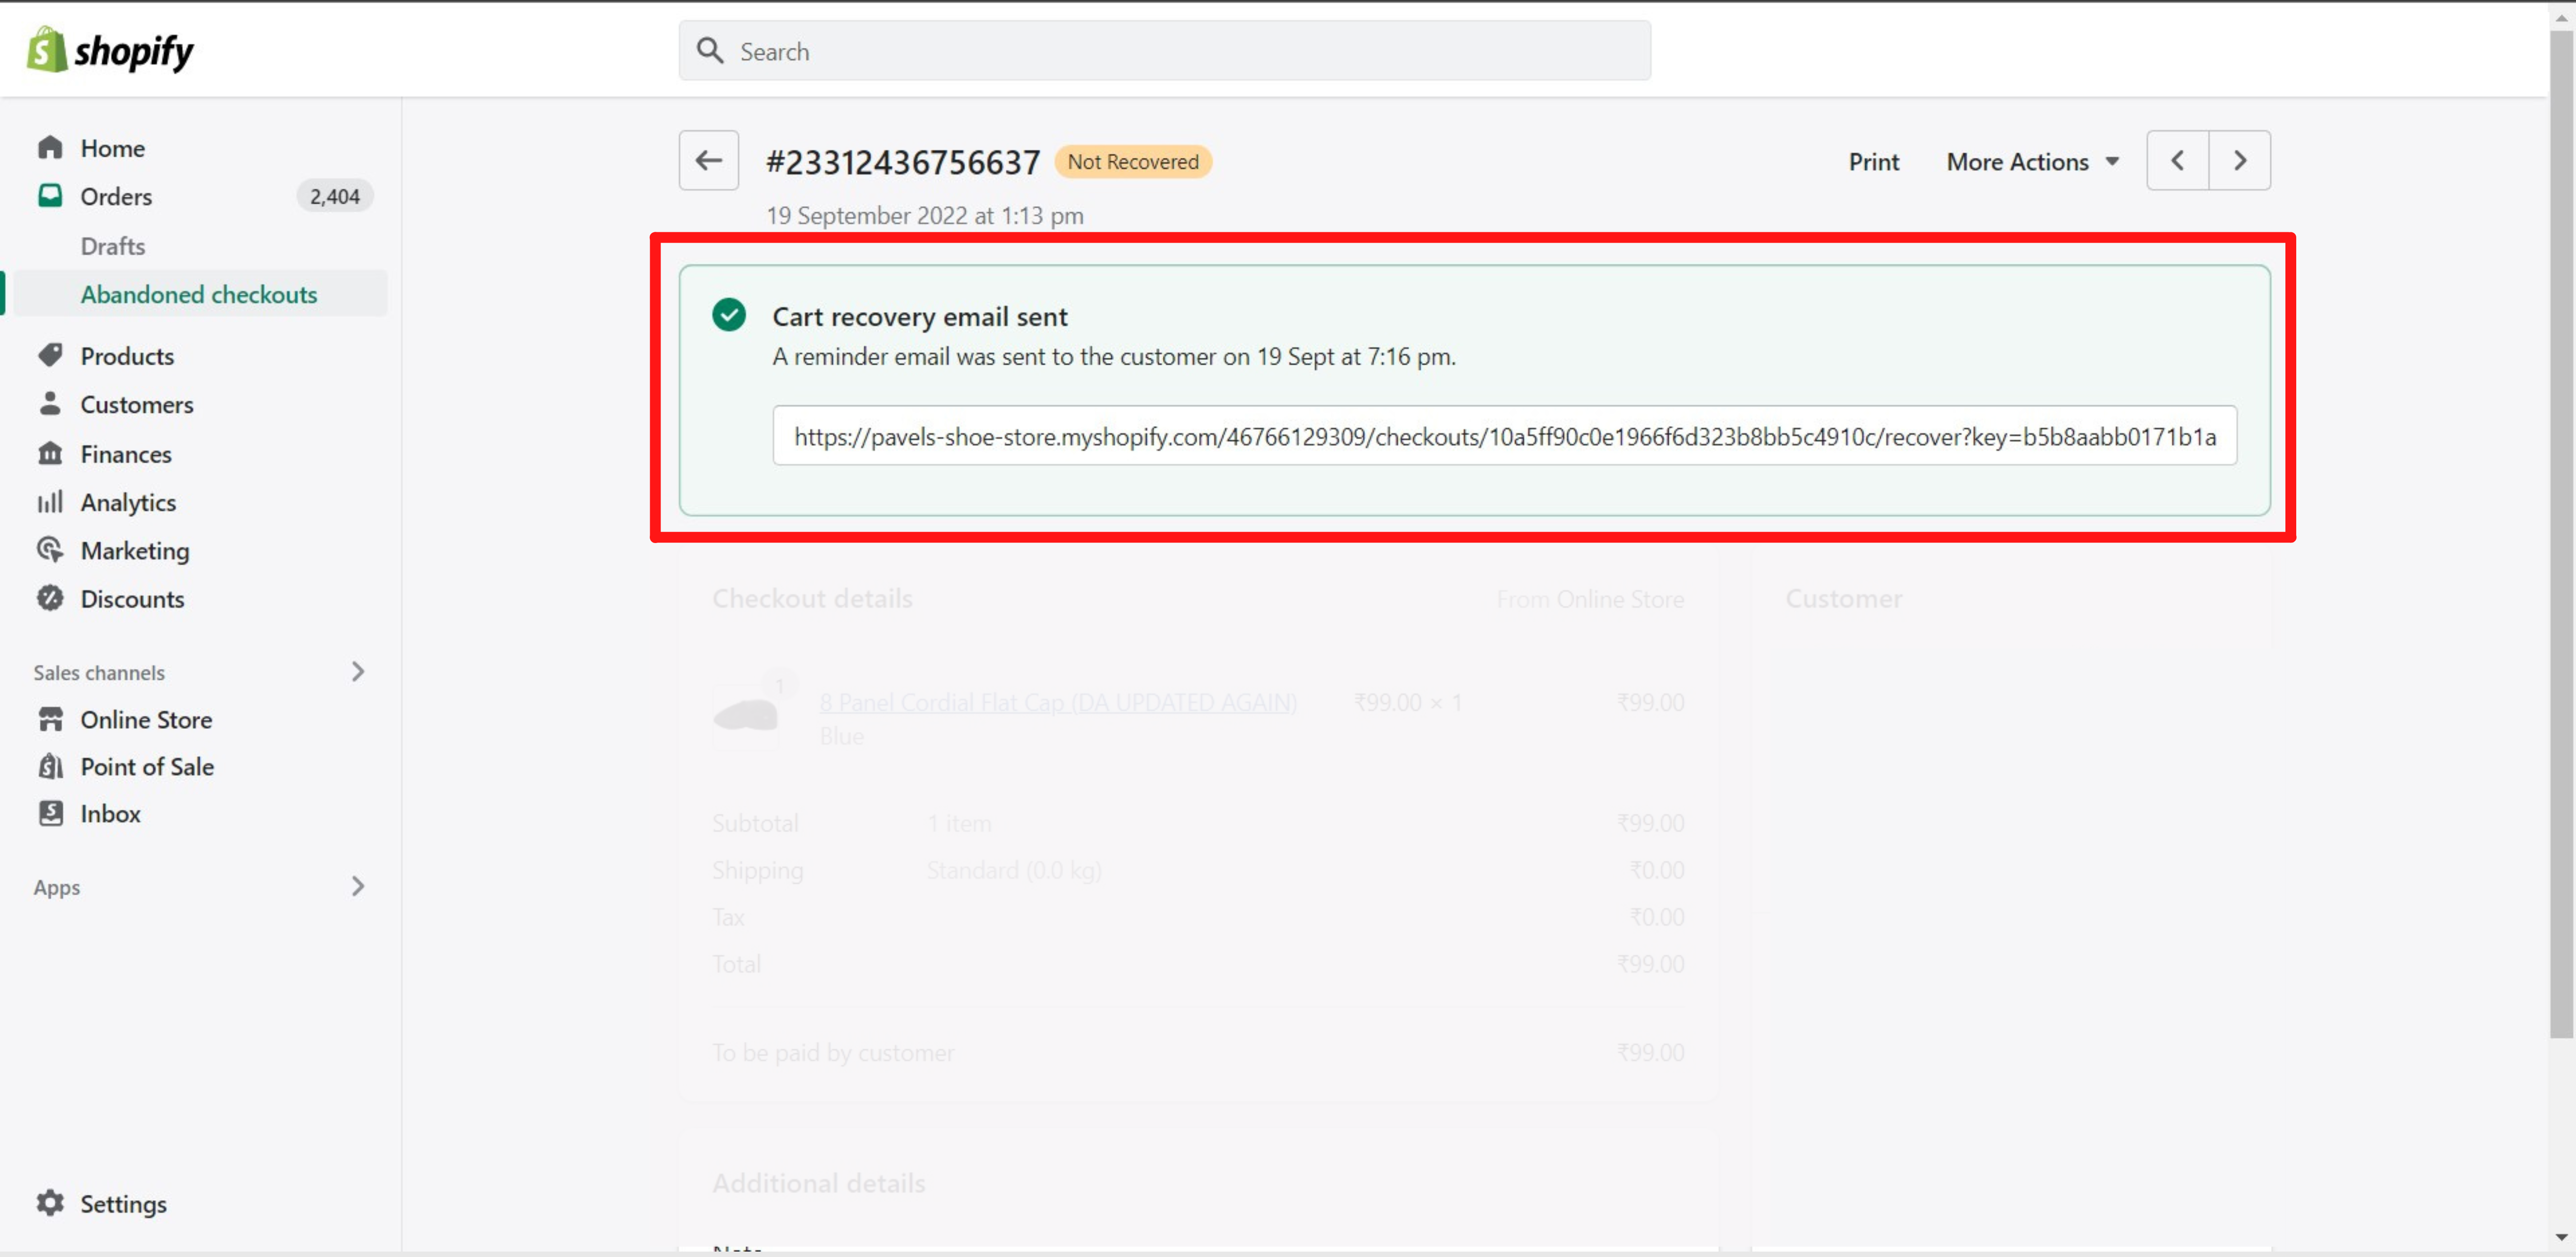Image resolution: width=2576 pixels, height=1257 pixels.
Task: Click the 19 September 2022 timestamp
Action: [x=925, y=216]
